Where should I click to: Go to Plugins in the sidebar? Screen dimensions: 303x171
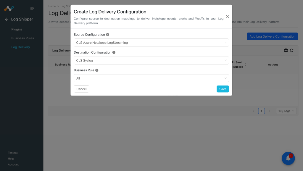point(17,29)
